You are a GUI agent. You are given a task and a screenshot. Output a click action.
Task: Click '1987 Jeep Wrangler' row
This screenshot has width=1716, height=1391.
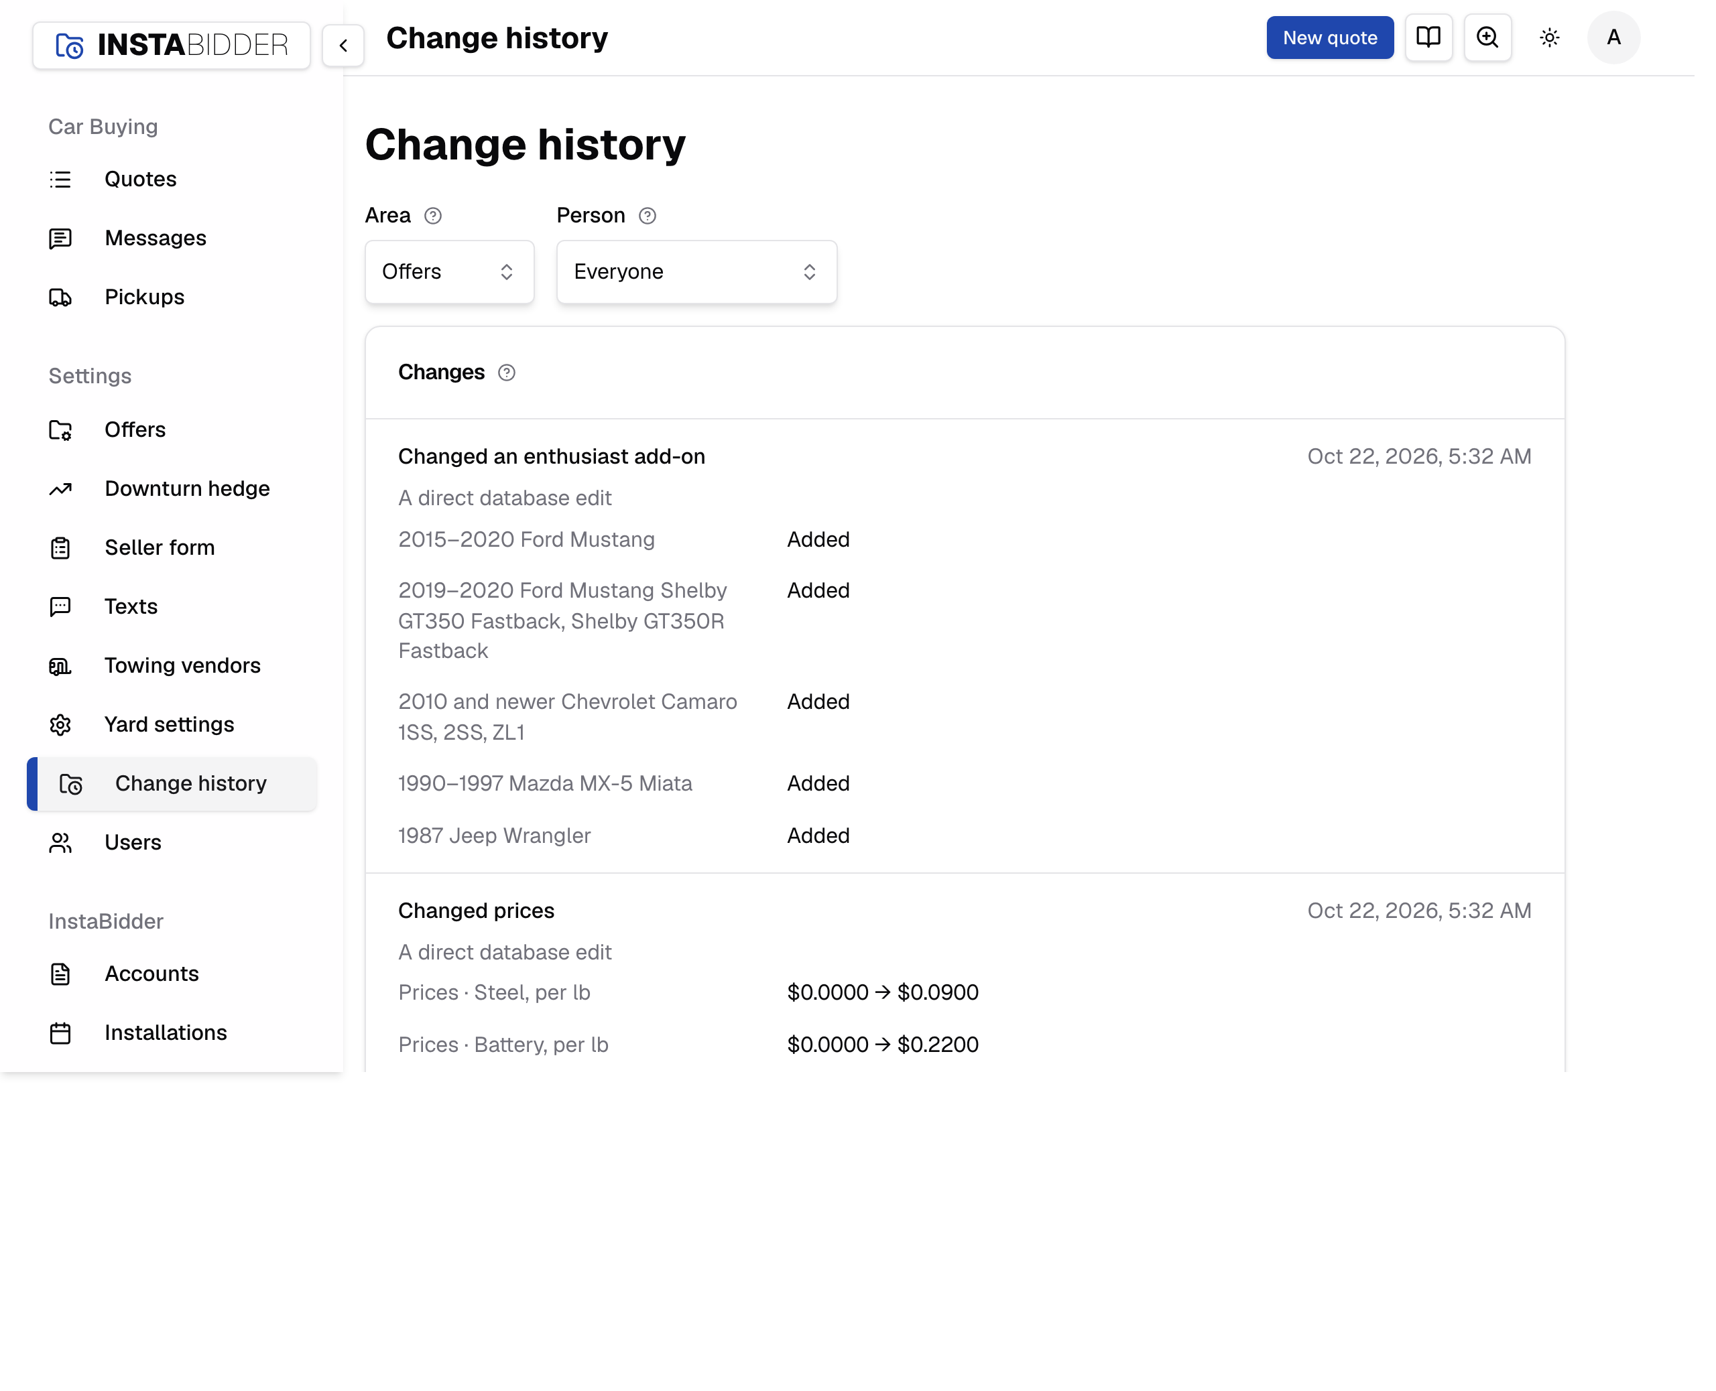click(964, 836)
